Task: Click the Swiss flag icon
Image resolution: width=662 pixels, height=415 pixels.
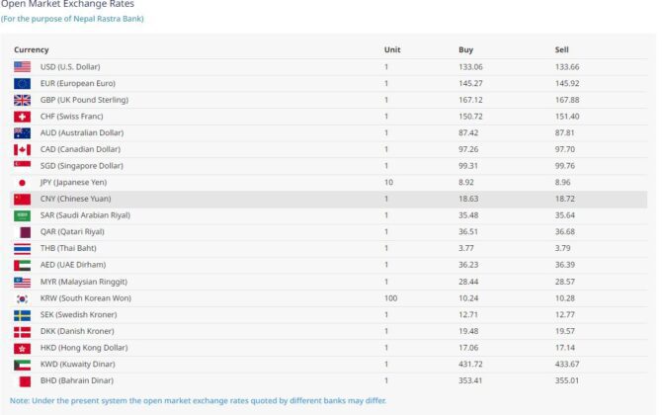Action: tap(22, 117)
